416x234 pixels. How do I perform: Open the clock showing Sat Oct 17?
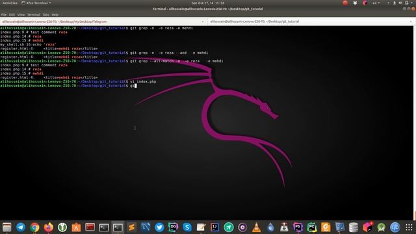[208, 3]
